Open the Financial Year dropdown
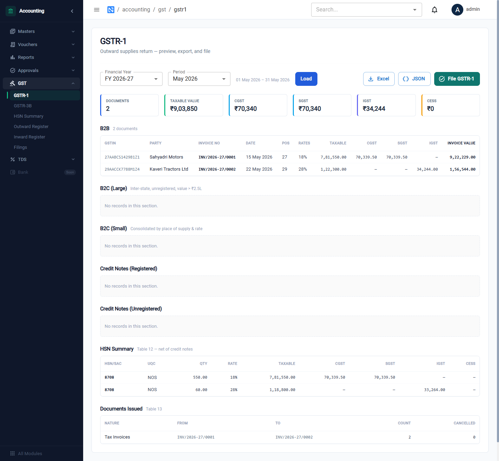Screen dimensions: 499x461 (x=131, y=79)
